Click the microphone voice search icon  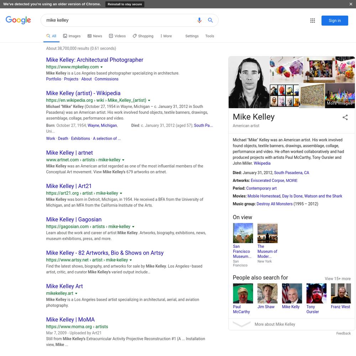[199, 20]
